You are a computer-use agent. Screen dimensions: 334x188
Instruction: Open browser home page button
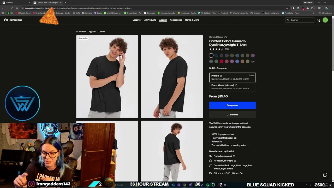pyautogui.click(x=17, y=8)
